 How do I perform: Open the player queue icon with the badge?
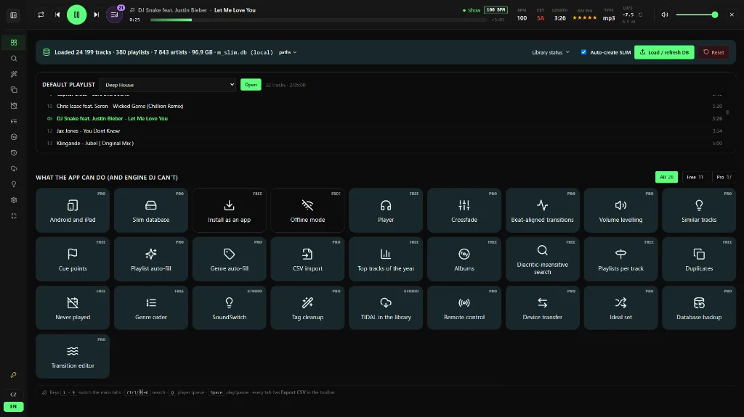pyautogui.click(x=114, y=15)
